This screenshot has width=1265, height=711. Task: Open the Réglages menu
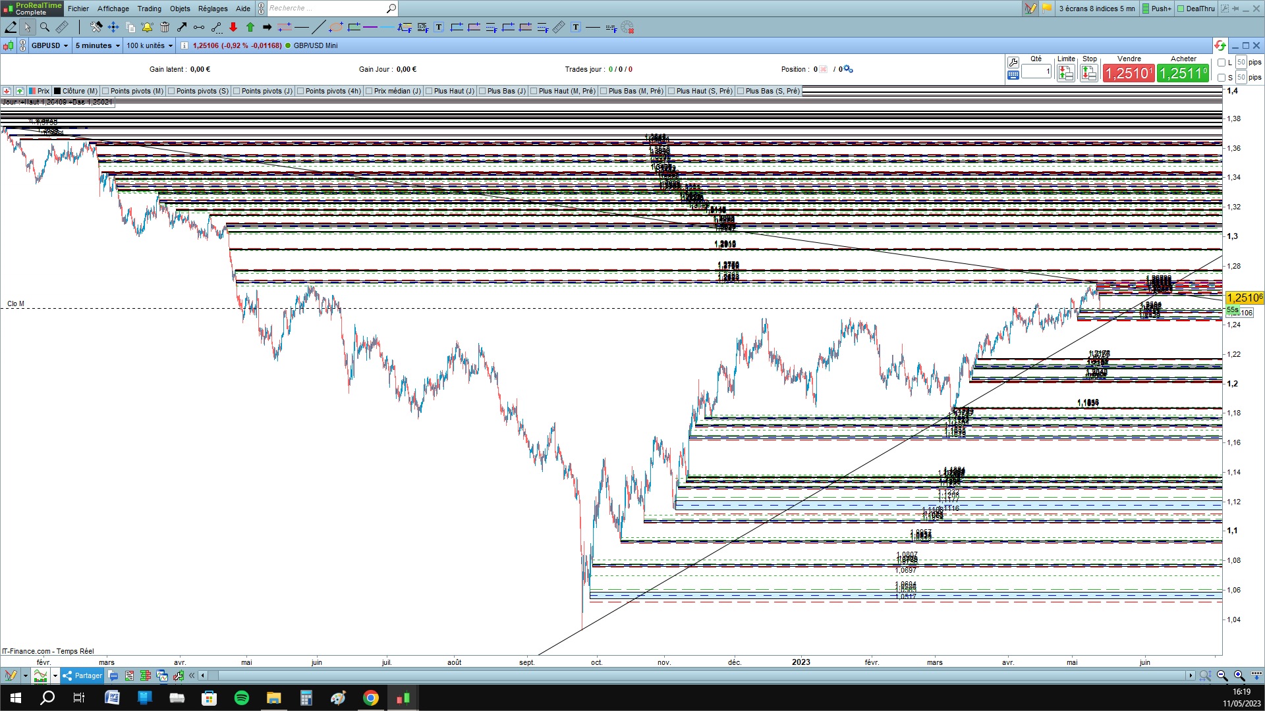[213, 9]
